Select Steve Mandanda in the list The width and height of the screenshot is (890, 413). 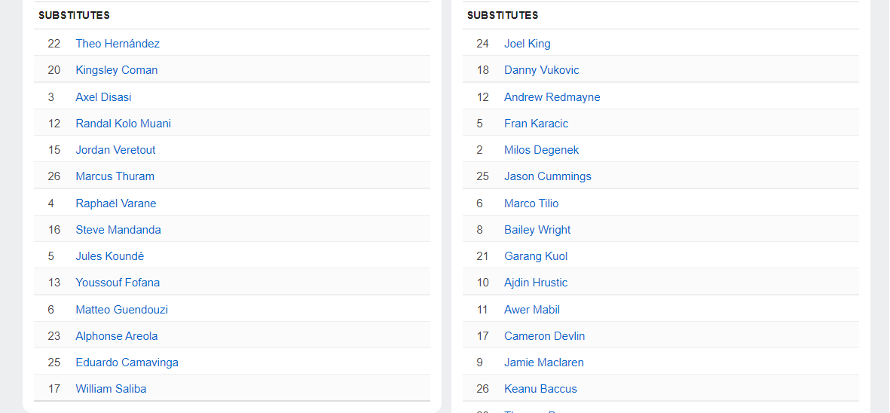[118, 230]
